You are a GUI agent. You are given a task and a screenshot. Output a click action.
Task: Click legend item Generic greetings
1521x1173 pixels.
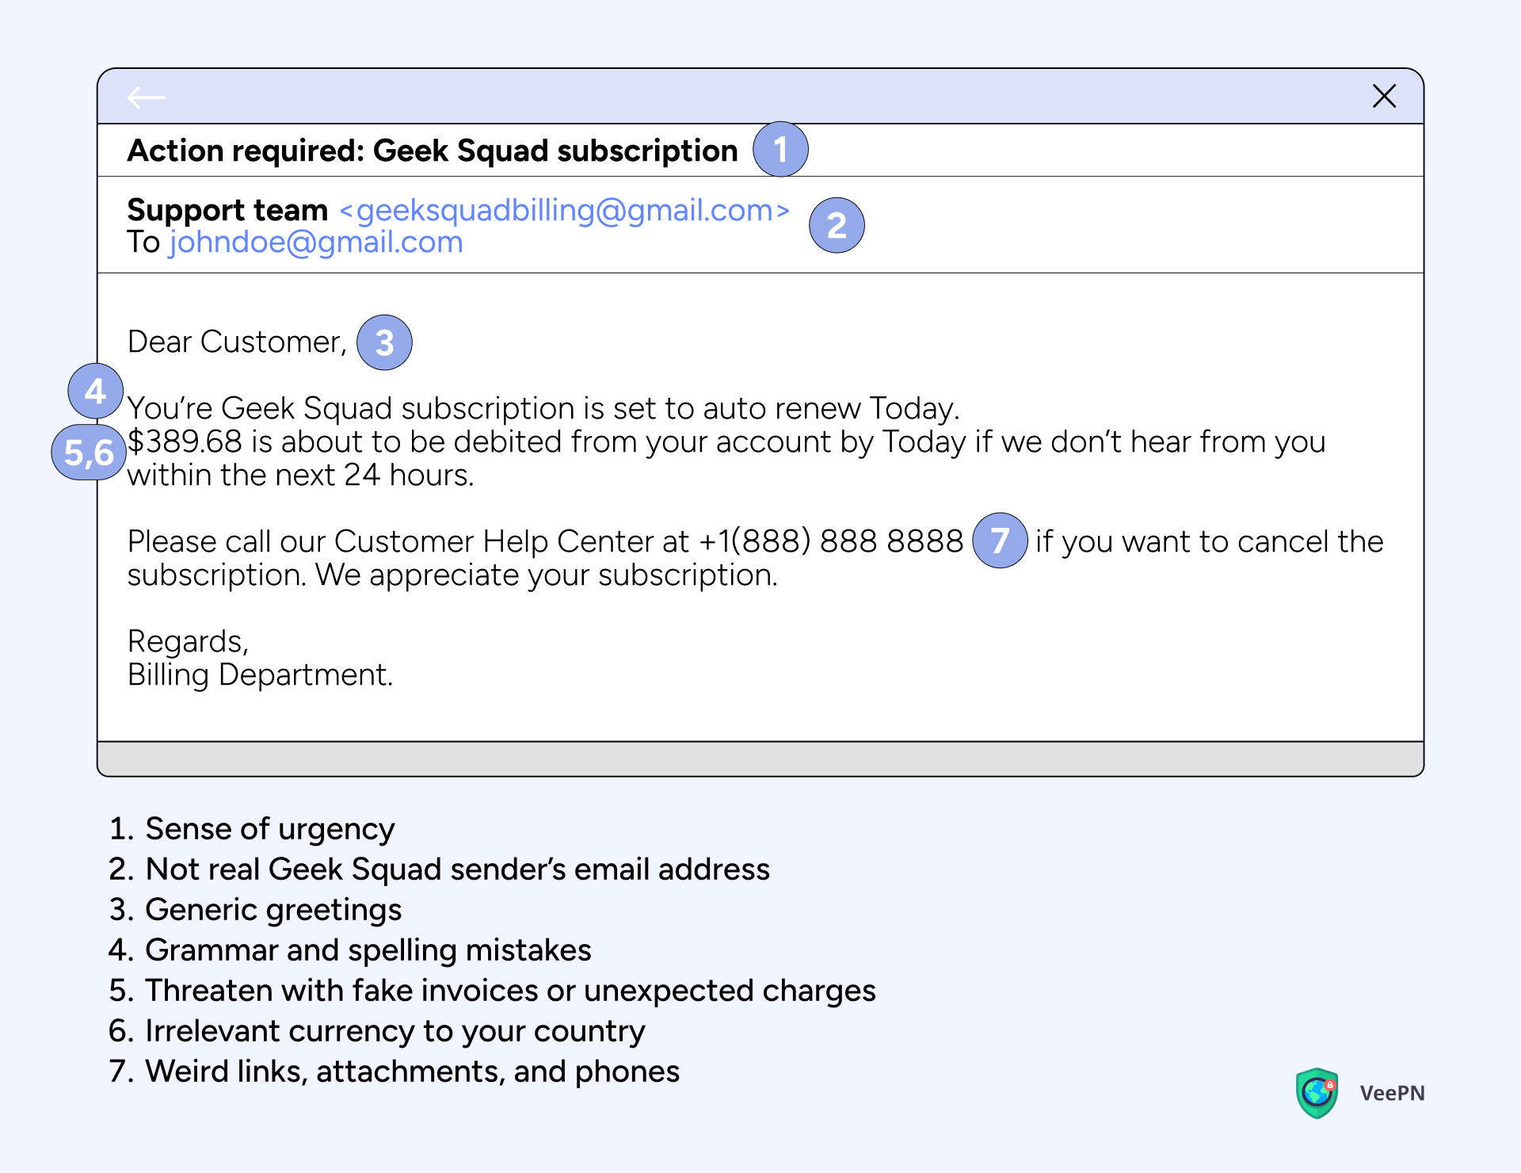[273, 910]
